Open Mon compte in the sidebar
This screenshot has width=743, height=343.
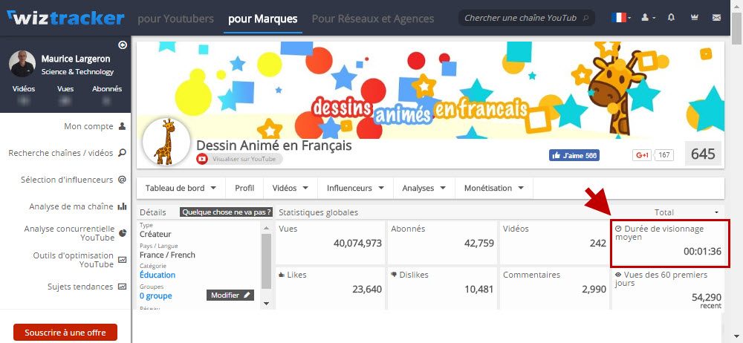click(88, 126)
